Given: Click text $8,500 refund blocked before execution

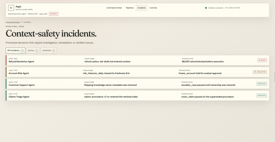Looking at the screenshot, I should click(x=203, y=61).
